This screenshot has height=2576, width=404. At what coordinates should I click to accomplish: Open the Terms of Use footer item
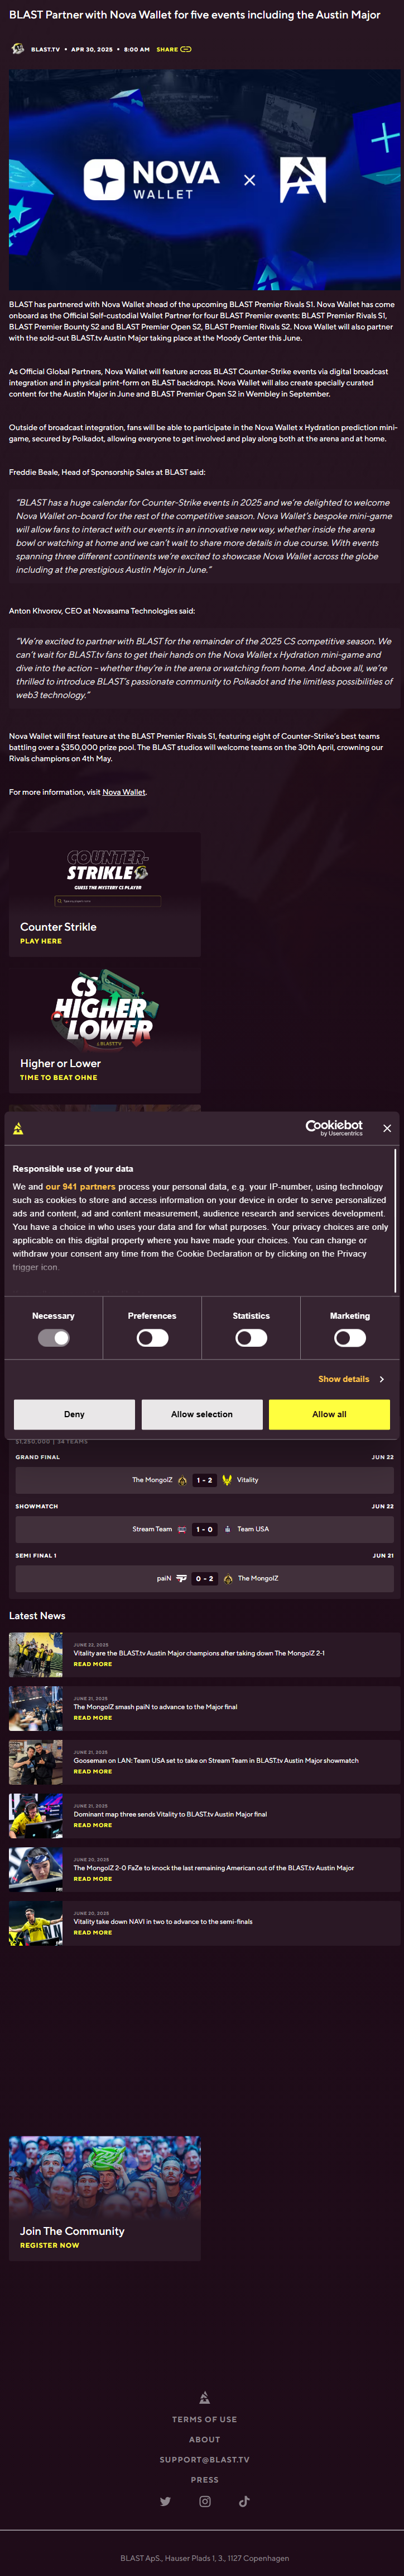point(204,2419)
